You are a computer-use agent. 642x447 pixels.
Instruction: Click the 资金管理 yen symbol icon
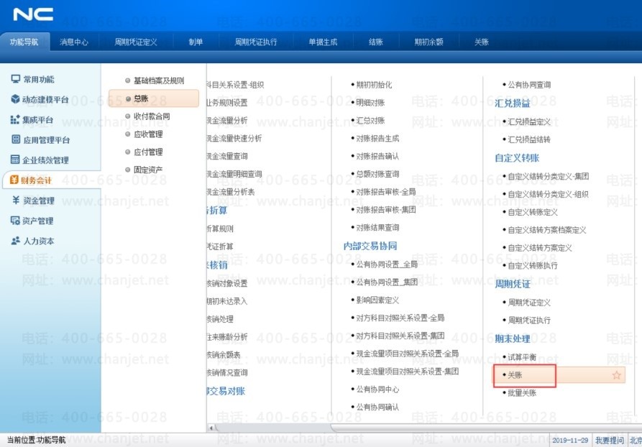[16, 200]
